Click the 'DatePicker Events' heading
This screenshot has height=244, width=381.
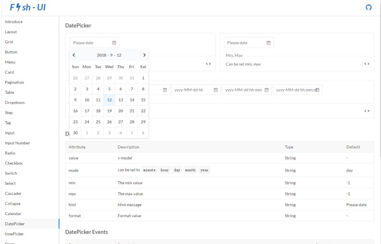pos(86,232)
